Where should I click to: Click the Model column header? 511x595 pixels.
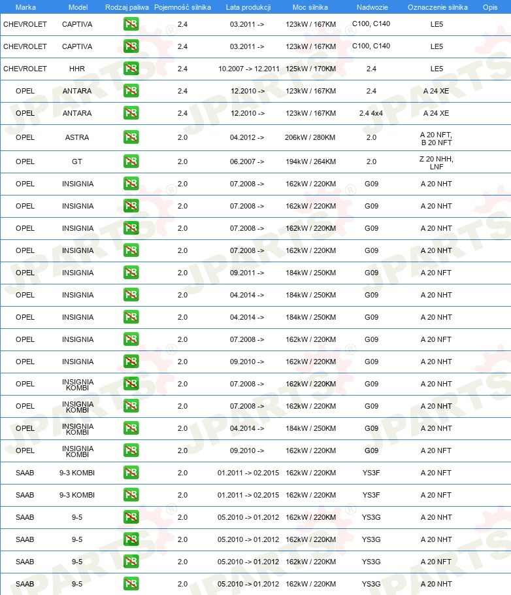click(x=78, y=7)
